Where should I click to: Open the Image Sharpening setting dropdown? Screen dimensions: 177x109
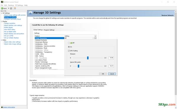click(x=93, y=38)
